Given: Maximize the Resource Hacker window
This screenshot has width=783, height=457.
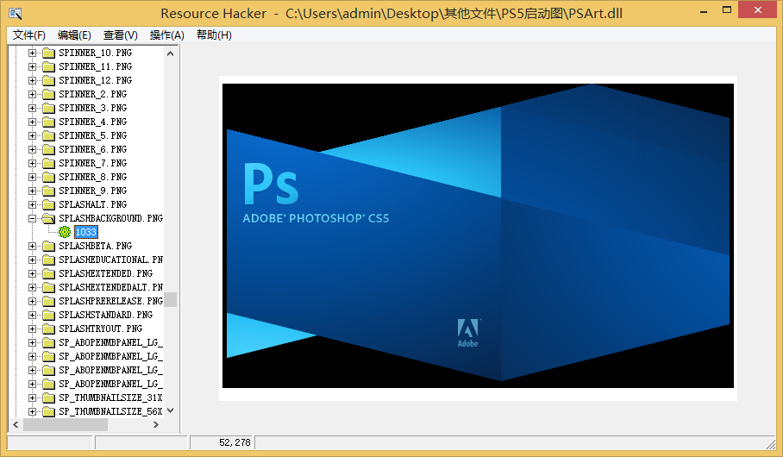Looking at the screenshot, I should 727,10.
